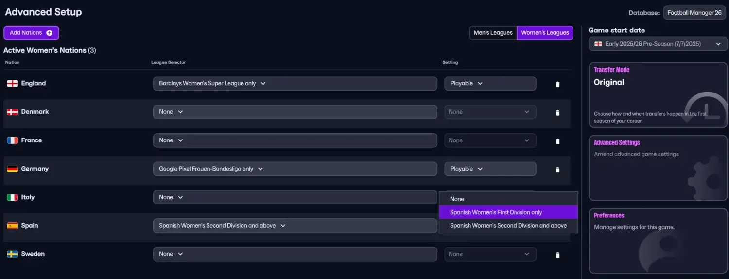Click the Game start date label
This screenshot has height=279, width=729.
(617, 30)
